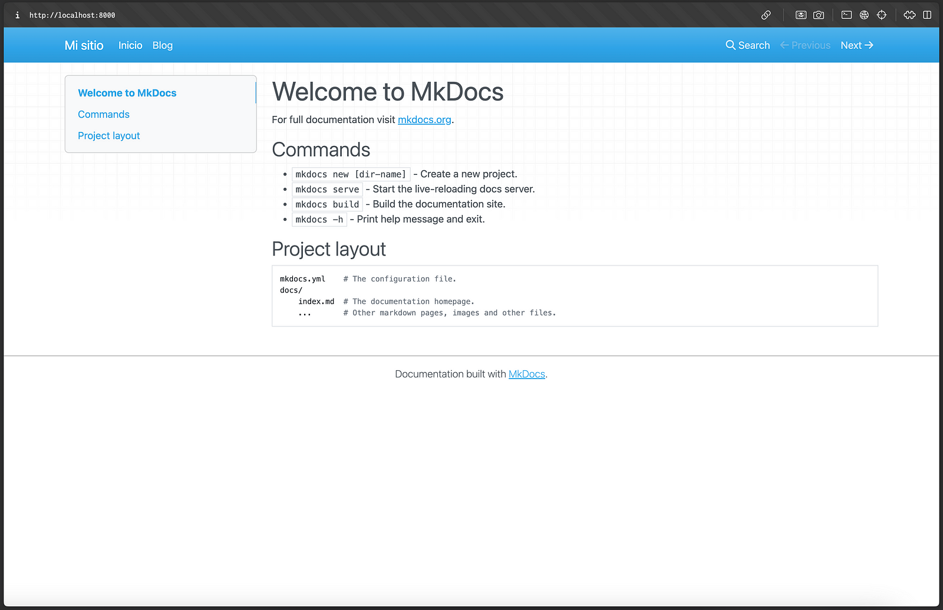Jump to Commands section in sidebar
Viewport: 943px width, 610px height.
(104, 114)
